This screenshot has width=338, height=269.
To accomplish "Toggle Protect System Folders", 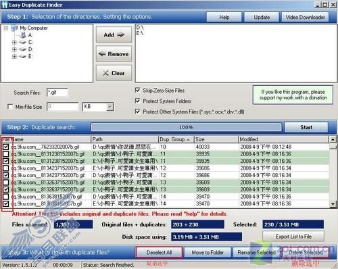I will [x=137, y=101].
